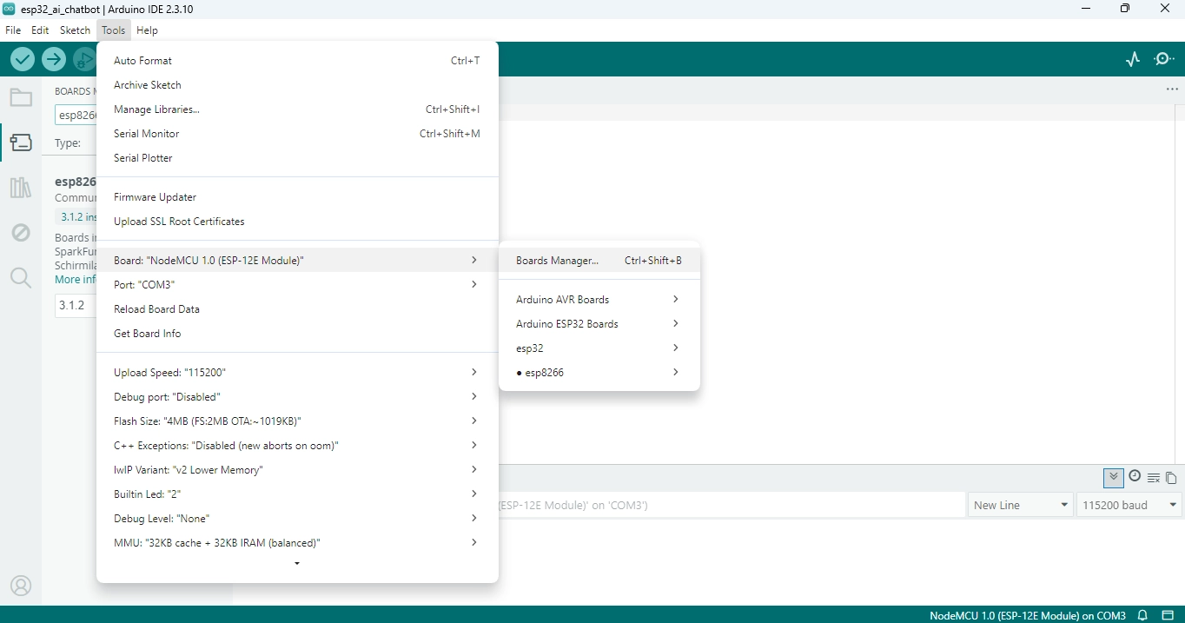Screen dimensions: 1185x623
Task: Open the Arduino AVR Boards submenu
Action: point(599,299)
